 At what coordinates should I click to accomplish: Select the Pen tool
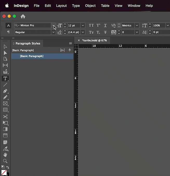[x=5, y=91]
